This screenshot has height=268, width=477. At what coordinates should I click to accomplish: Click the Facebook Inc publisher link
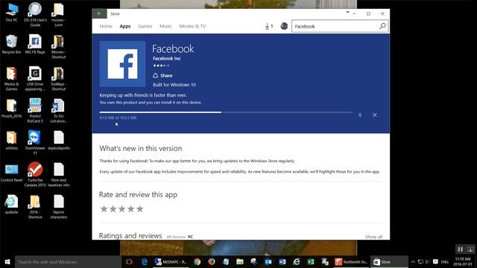pos(167,58)
